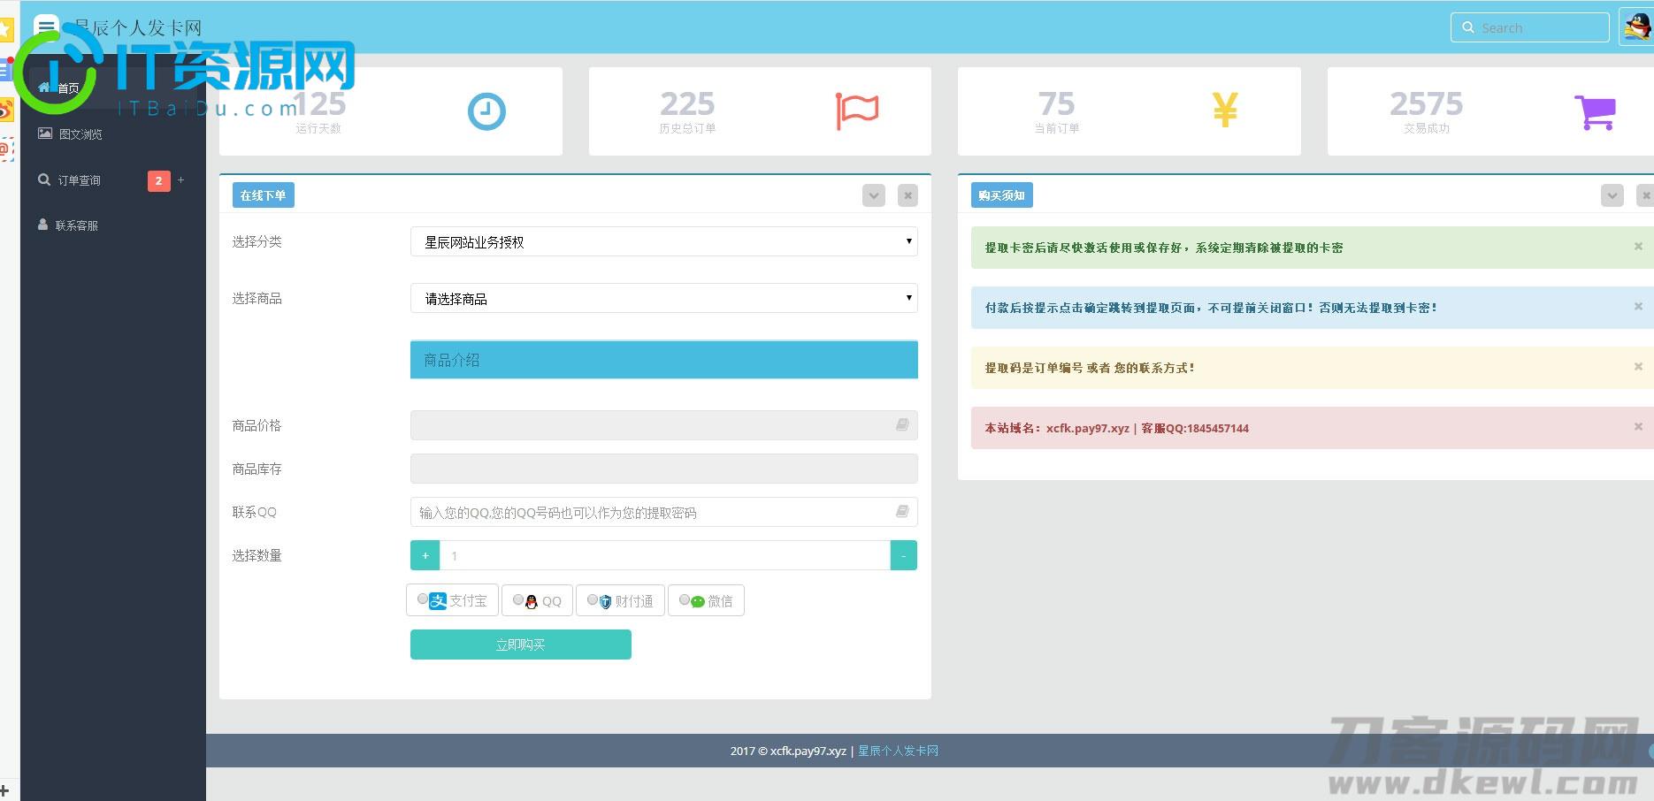Select QQ payment option
The width and height of the screenshot is (1654, 801).
(x=537, y=600)
